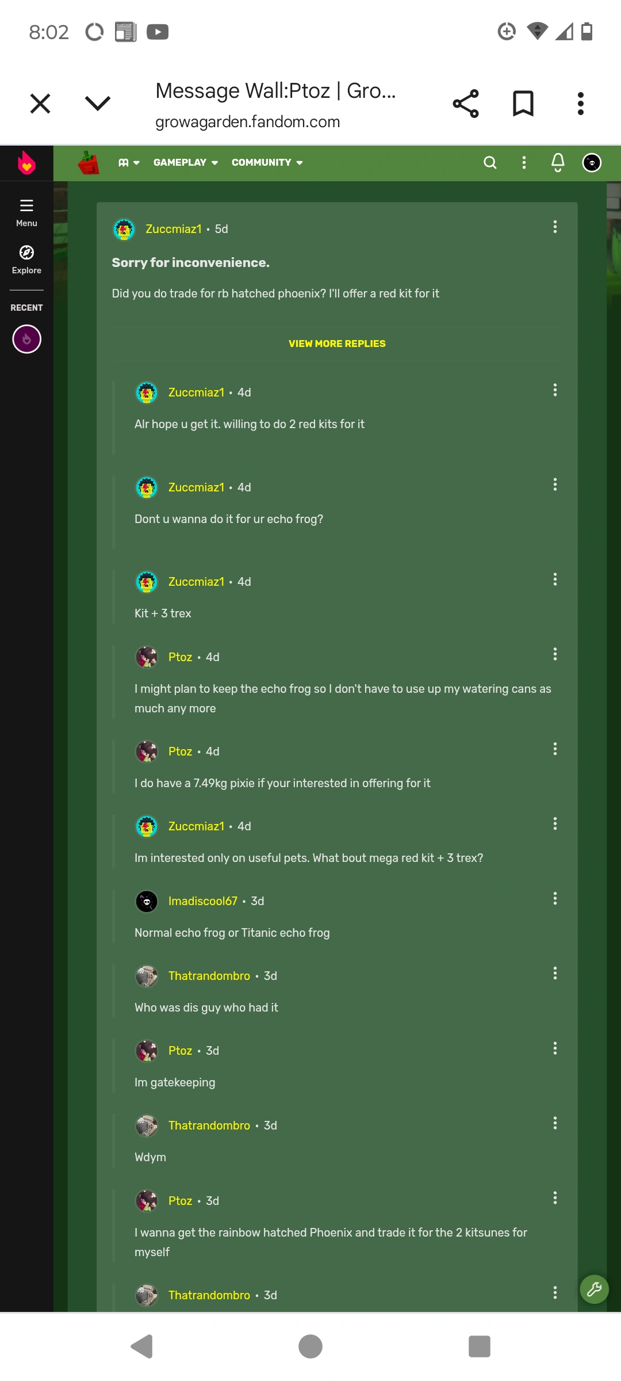The height and width of the screenshot is (1381, 621).
Task: Open the recent wiki avatar in sidebar
Action: click(26, 339)
